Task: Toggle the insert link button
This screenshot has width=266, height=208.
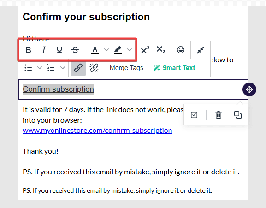Action: 78,68
